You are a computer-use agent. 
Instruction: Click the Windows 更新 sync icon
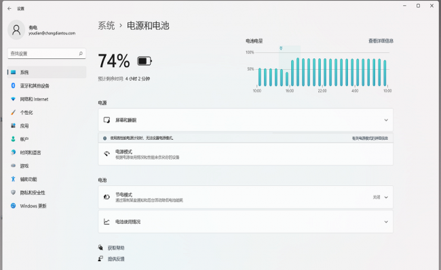(x=13, y=206)
